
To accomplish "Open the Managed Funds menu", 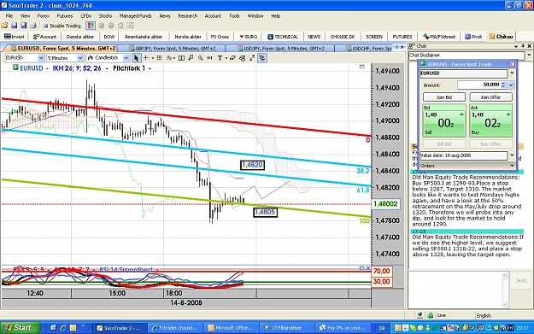I will click(135, 15).
